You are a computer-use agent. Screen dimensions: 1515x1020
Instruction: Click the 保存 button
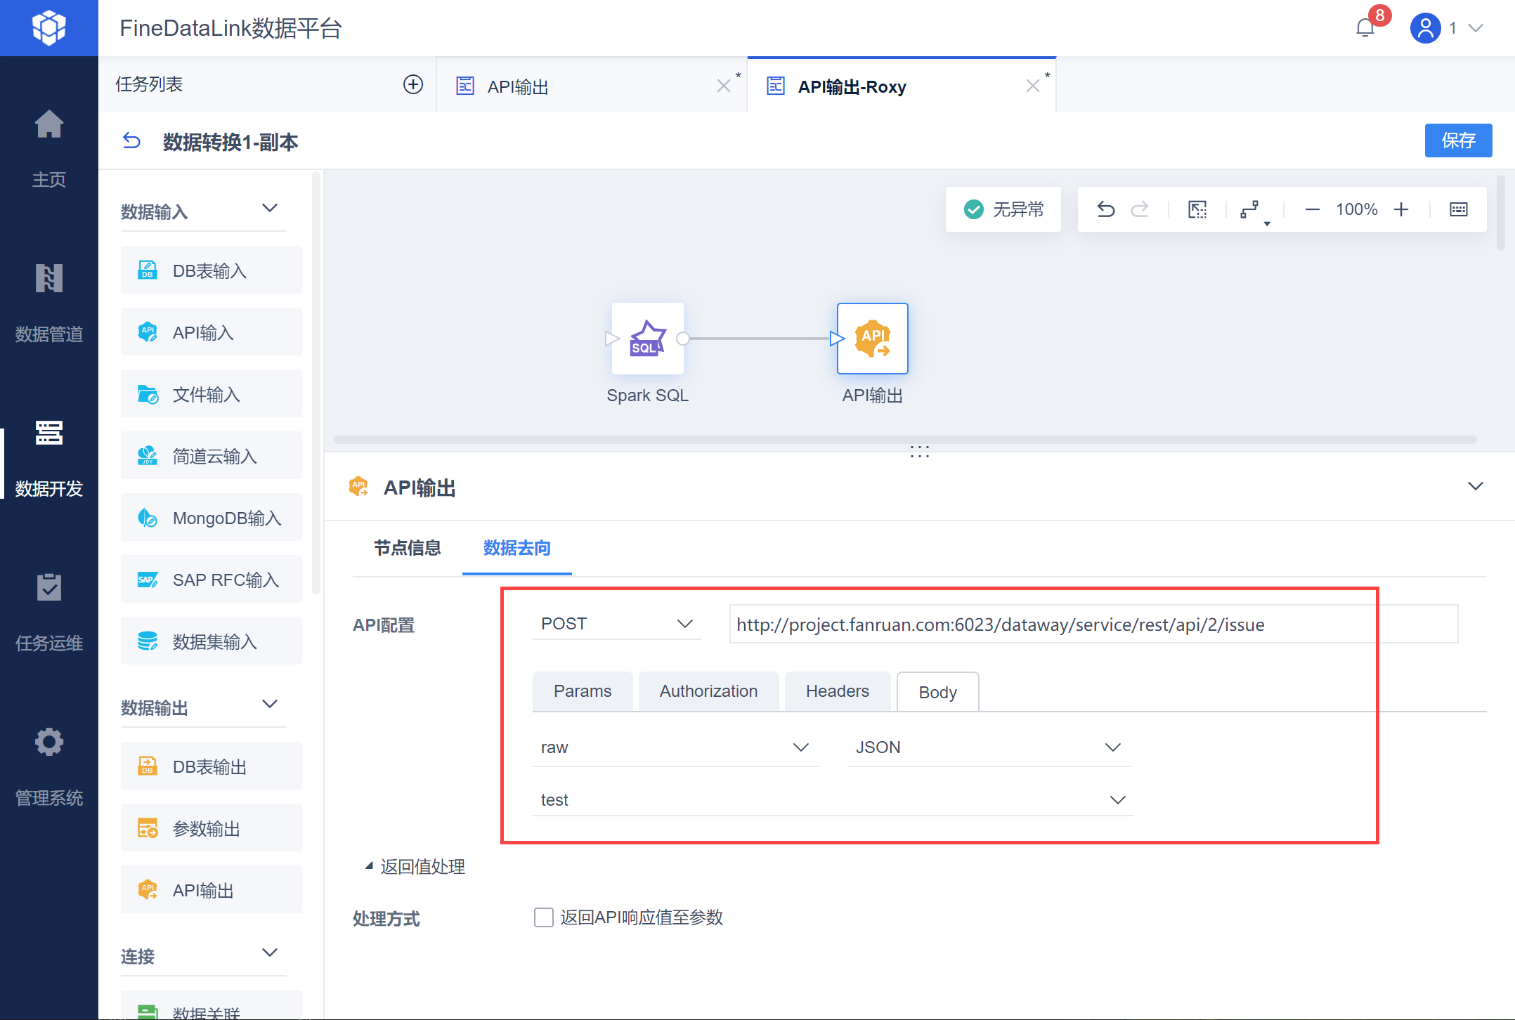click(1457, 140)
